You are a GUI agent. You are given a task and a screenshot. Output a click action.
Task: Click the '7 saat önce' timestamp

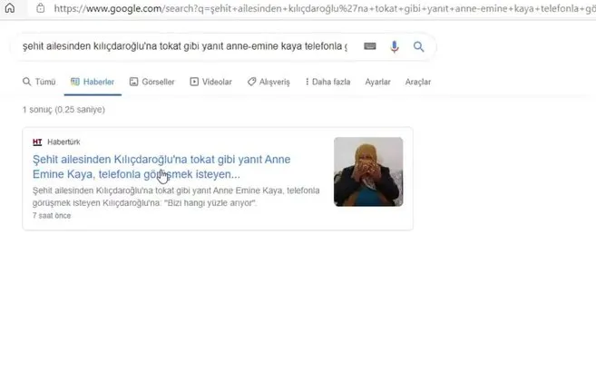tap(52, 215)
